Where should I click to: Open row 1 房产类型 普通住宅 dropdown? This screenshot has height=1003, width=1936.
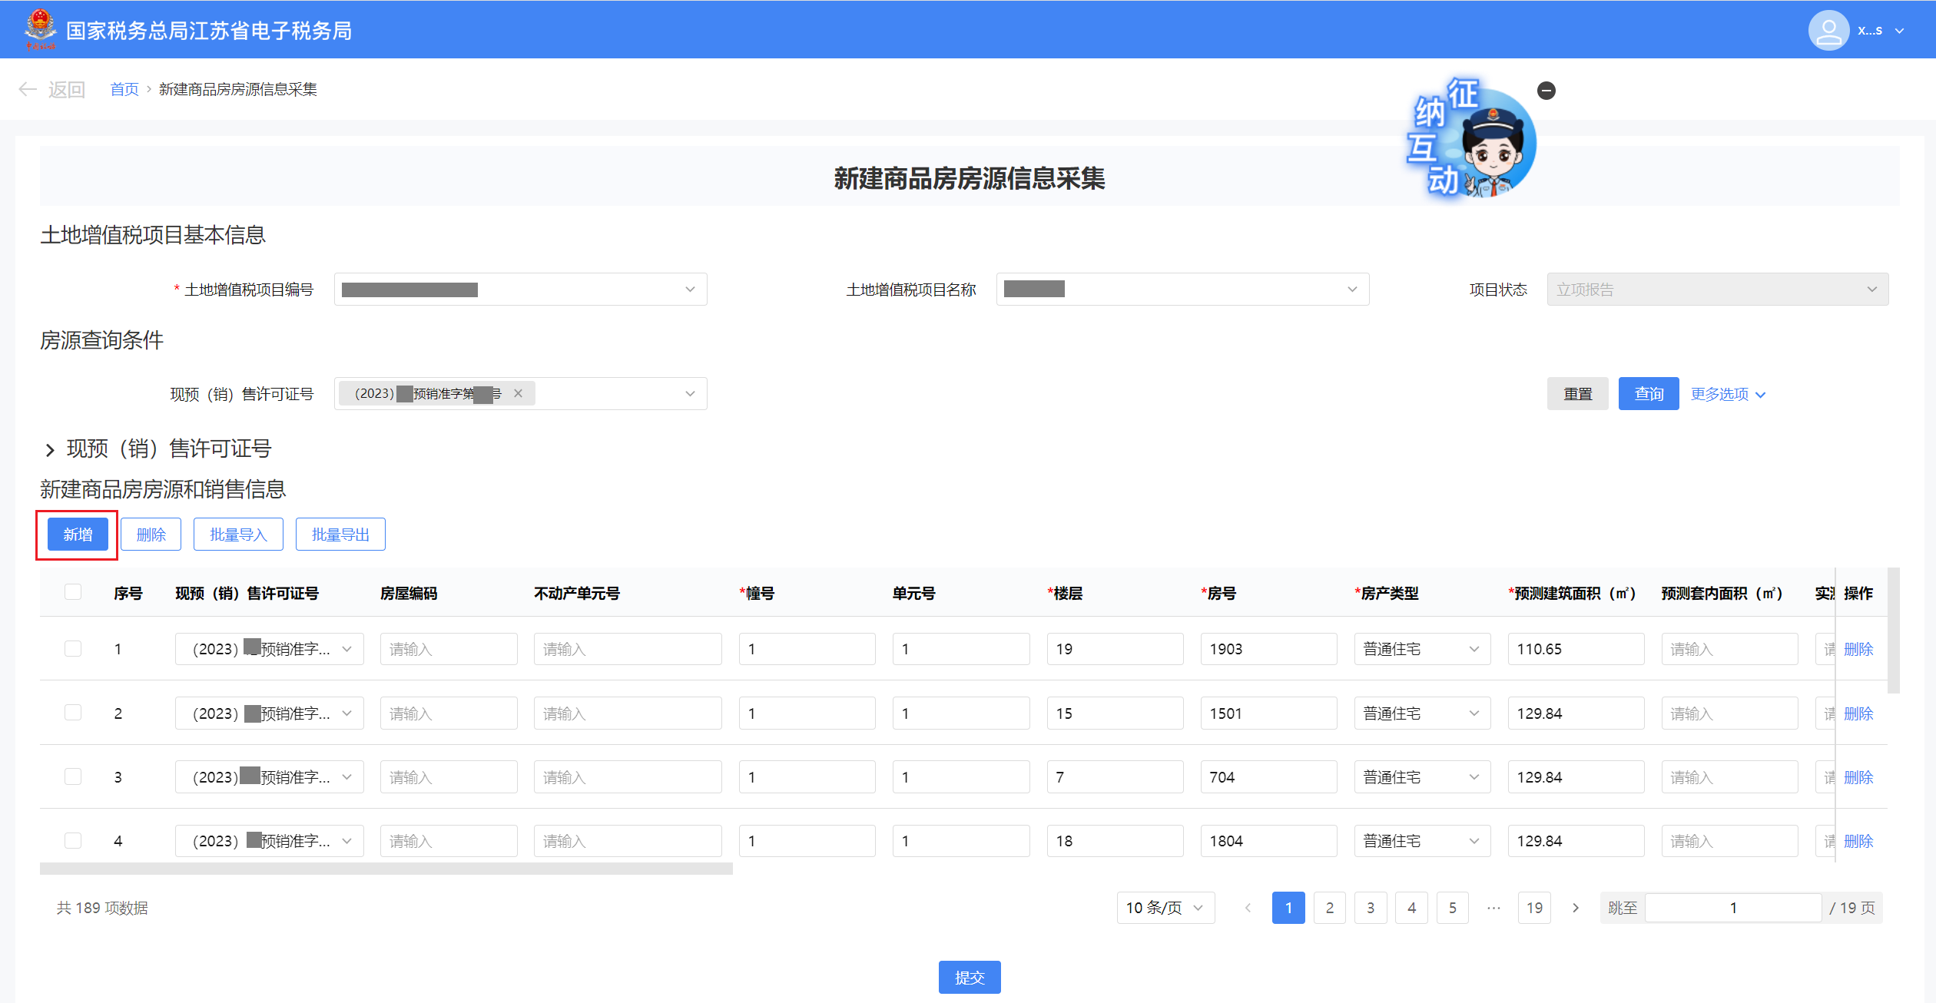[1421, 649]
